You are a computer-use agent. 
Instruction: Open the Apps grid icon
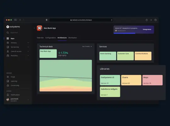coord(8,38)
